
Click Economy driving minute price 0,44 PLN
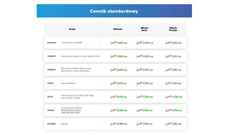tap(148, 43)
